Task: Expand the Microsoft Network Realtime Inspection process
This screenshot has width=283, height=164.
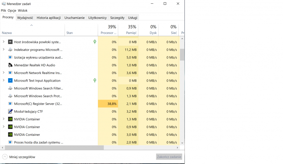Action: point(4,73)
